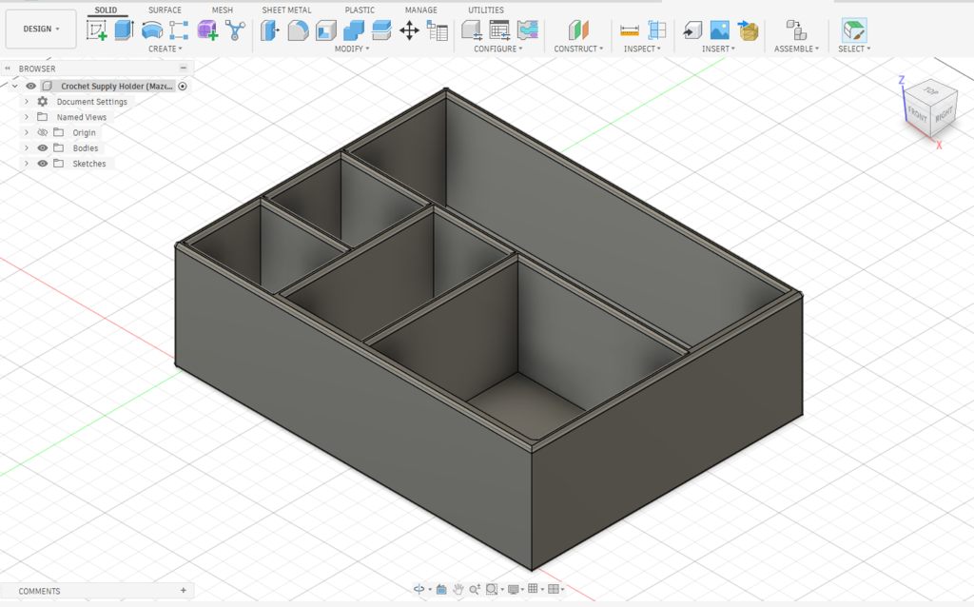Open the Change Parameters tool
Viewport: 974px width, 607px height.
(438, 29)
